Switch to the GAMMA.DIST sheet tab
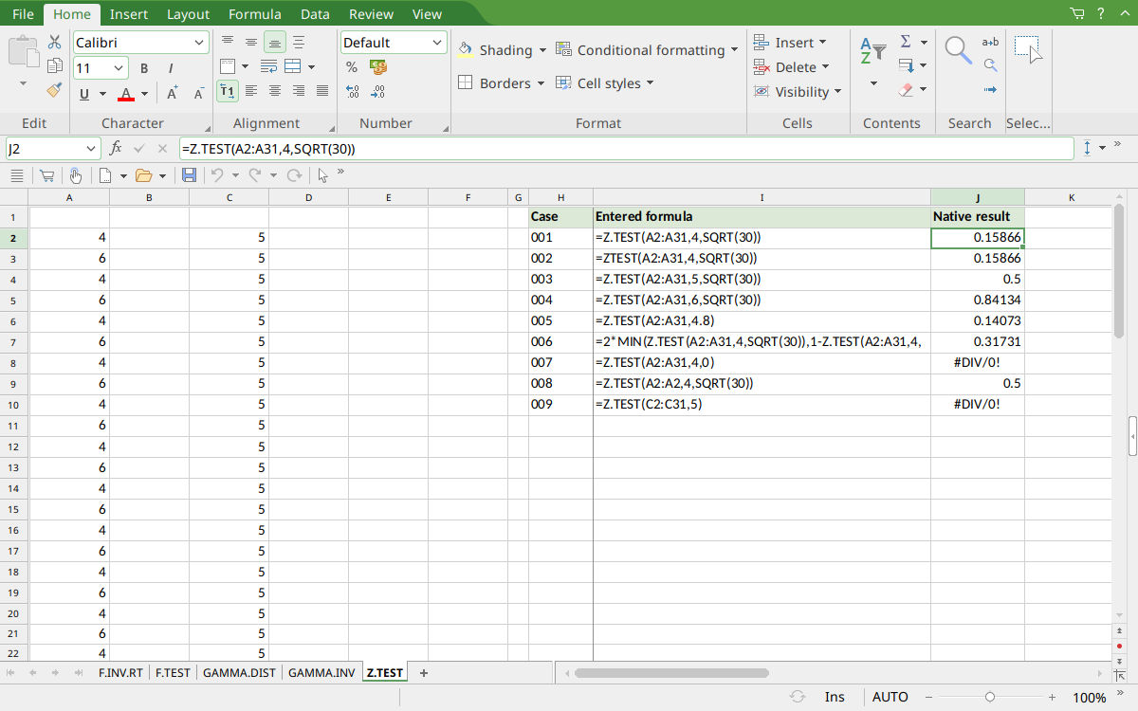Screen dimensions: 1138x711 click(238, 673)
